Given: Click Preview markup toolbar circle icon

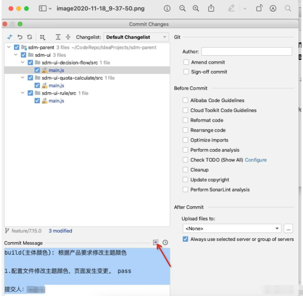Looking at the screenshot, I should [x=273, y=8].
